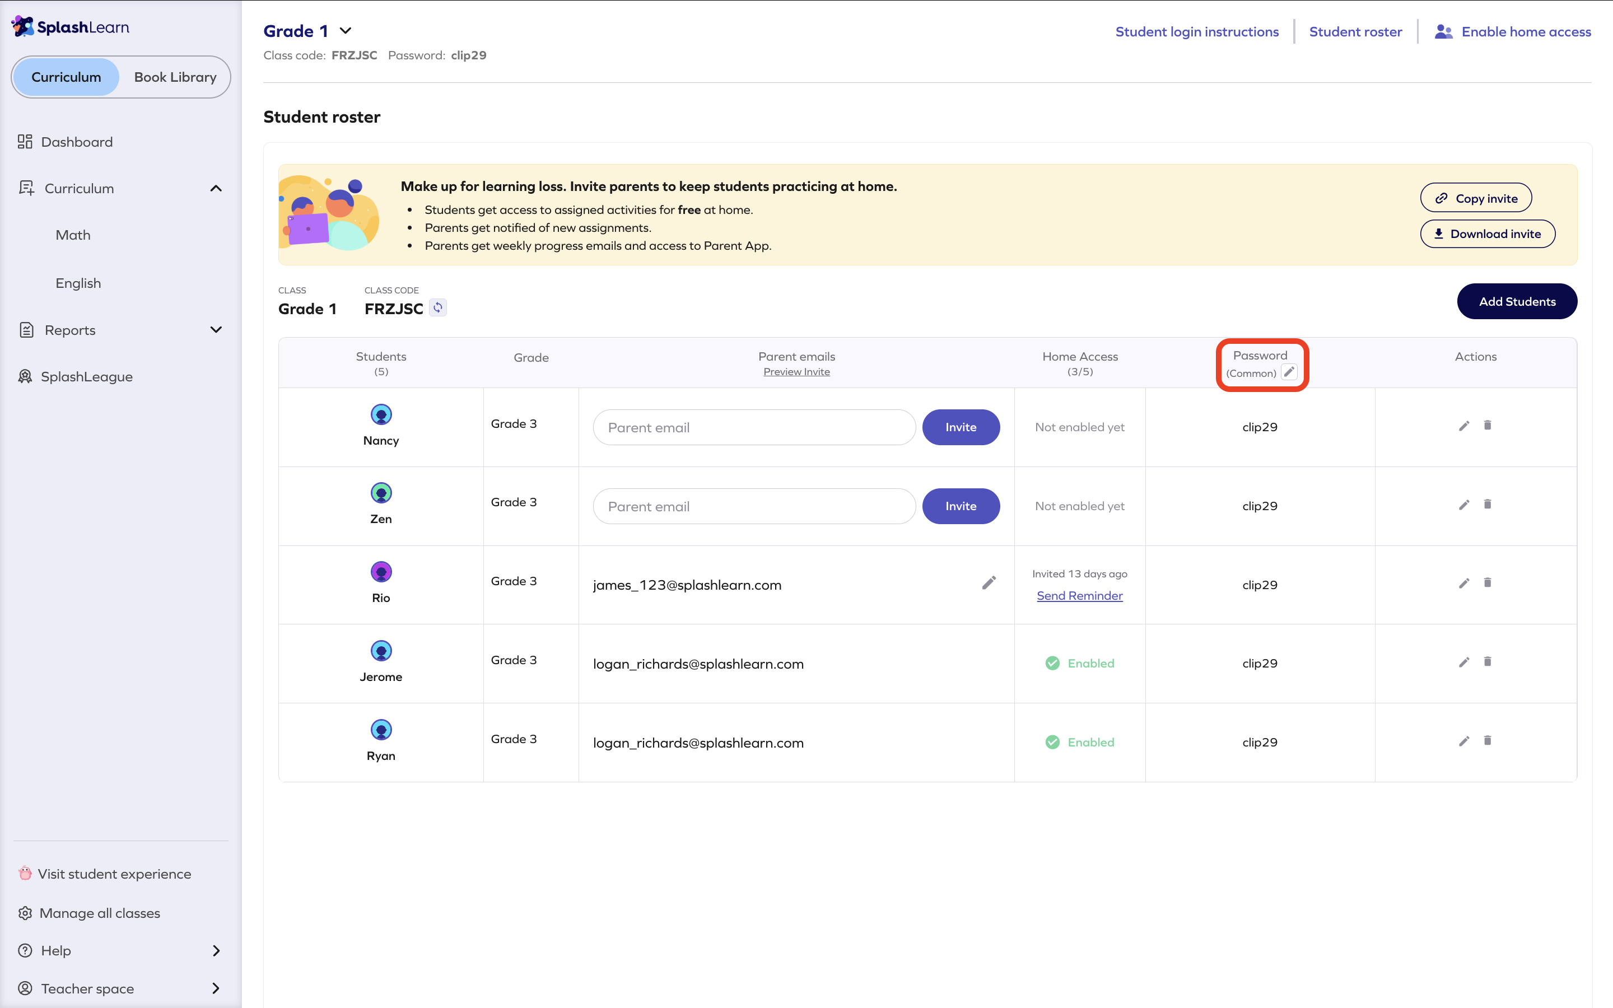Open English under Curriculum

(x=78, y=283)
